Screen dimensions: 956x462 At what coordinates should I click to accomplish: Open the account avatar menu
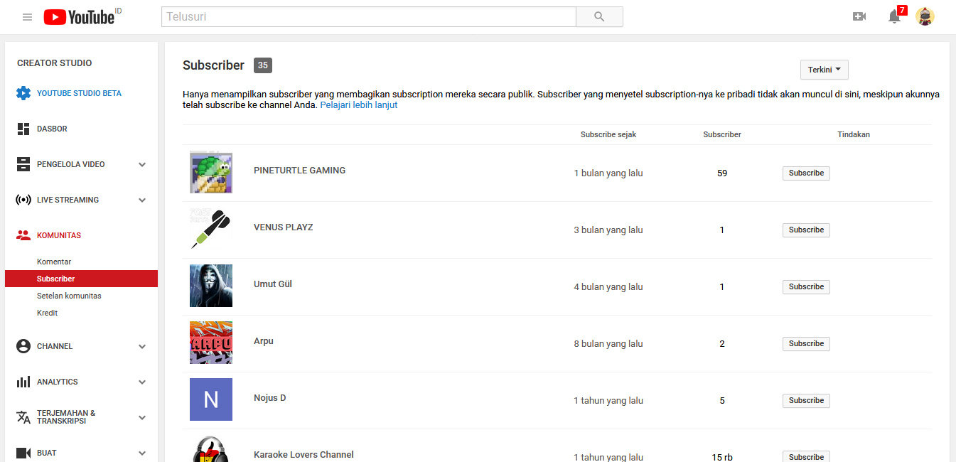tap(925, 16)
